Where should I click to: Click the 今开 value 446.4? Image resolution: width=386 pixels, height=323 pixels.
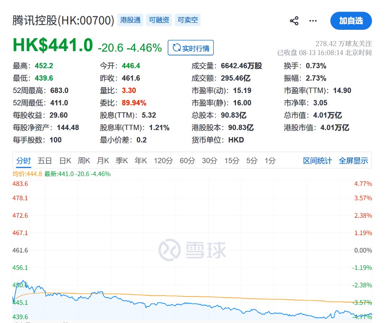coord(131,66)
